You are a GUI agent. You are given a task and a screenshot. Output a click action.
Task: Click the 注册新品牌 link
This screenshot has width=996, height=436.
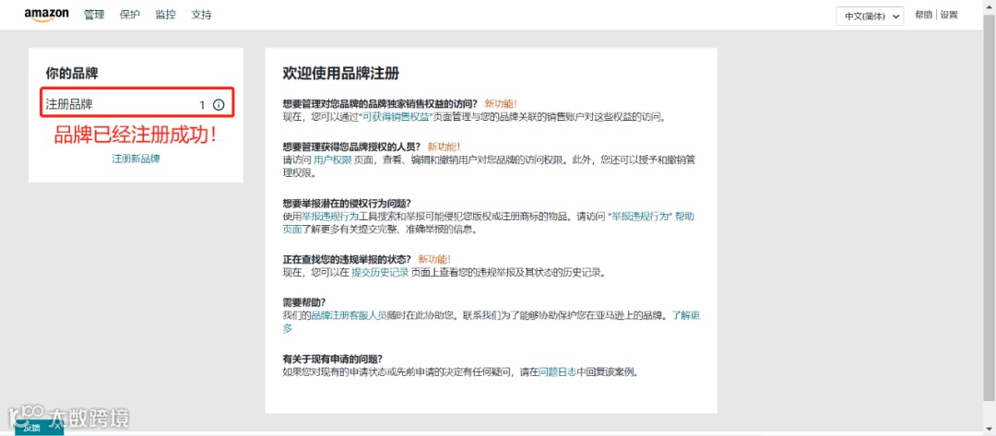136,159
